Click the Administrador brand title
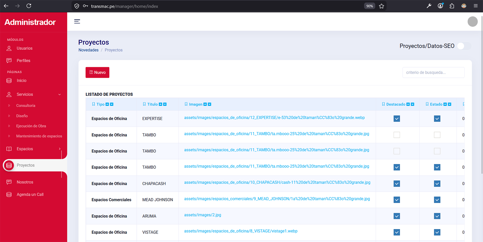 30,22
